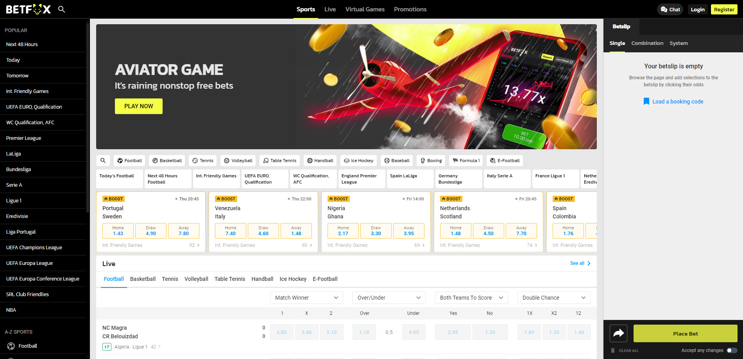The width and height of the screenshot is (743, 359).
Task: Switch betslip to System tab
Action: tap(679, 43)
